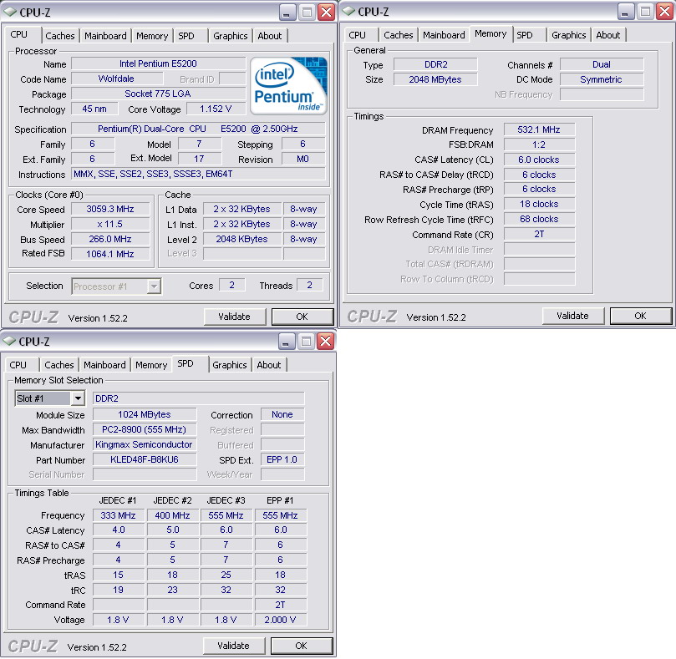
Task: Click the tRFC value 68 clocks
Action: click(539, 219)
